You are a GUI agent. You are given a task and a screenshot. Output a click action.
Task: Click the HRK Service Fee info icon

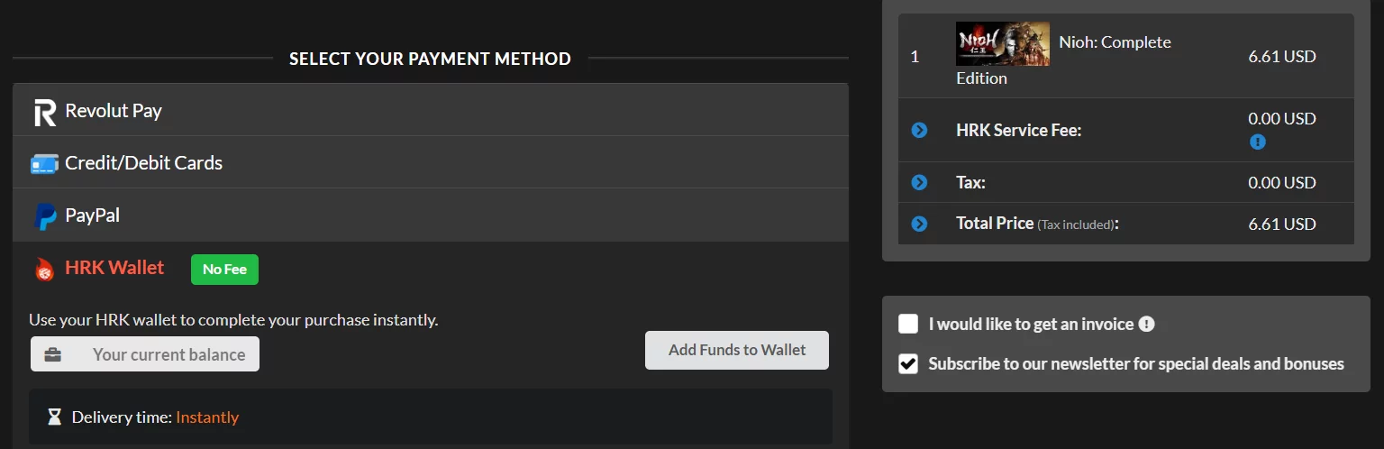(1258, 142)
